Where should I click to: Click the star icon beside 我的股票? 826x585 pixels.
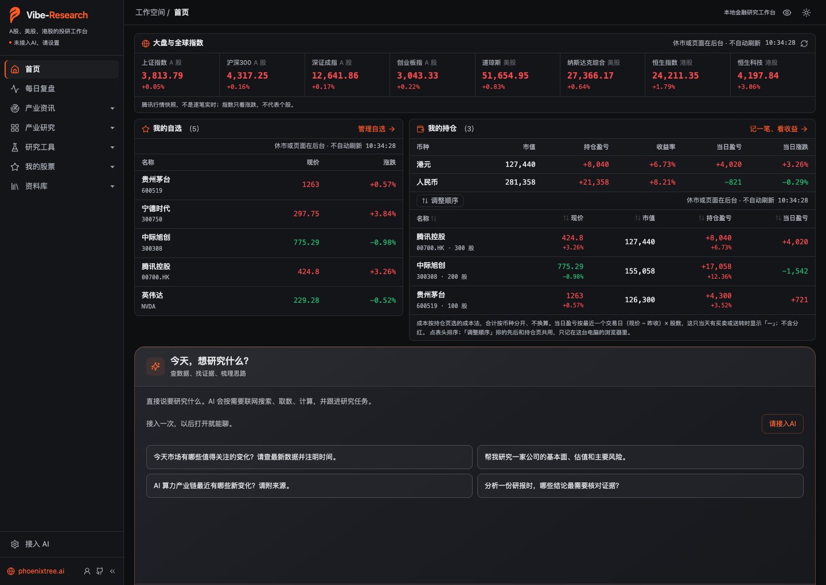[15, 167]
